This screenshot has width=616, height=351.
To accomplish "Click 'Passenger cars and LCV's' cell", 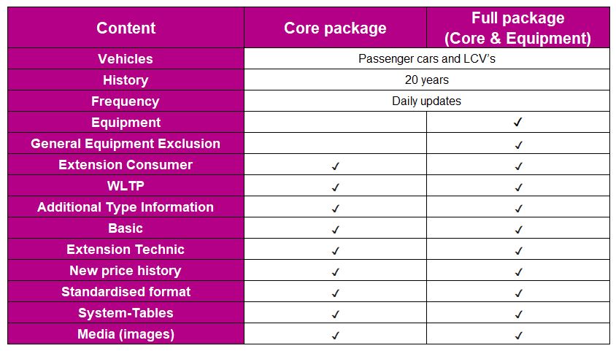I will pyautogui.click(x=426, y=59).
